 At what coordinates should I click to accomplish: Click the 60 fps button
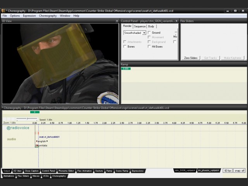[228, 170]
